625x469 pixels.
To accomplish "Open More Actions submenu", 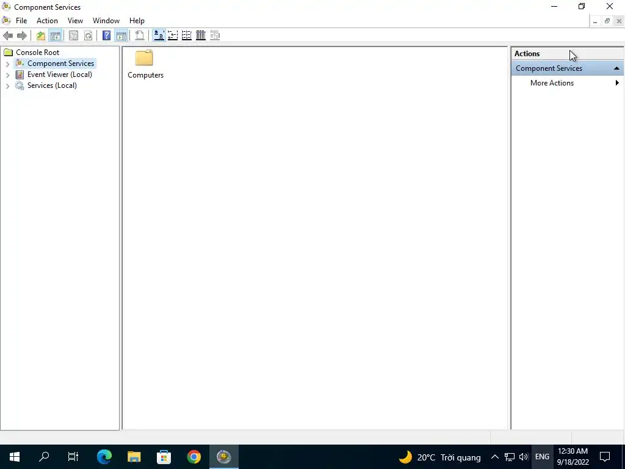I will (x=568, y=83).
